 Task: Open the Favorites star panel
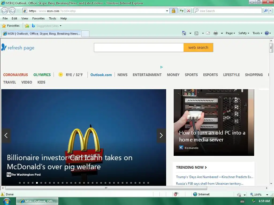(x=11, y=26)
